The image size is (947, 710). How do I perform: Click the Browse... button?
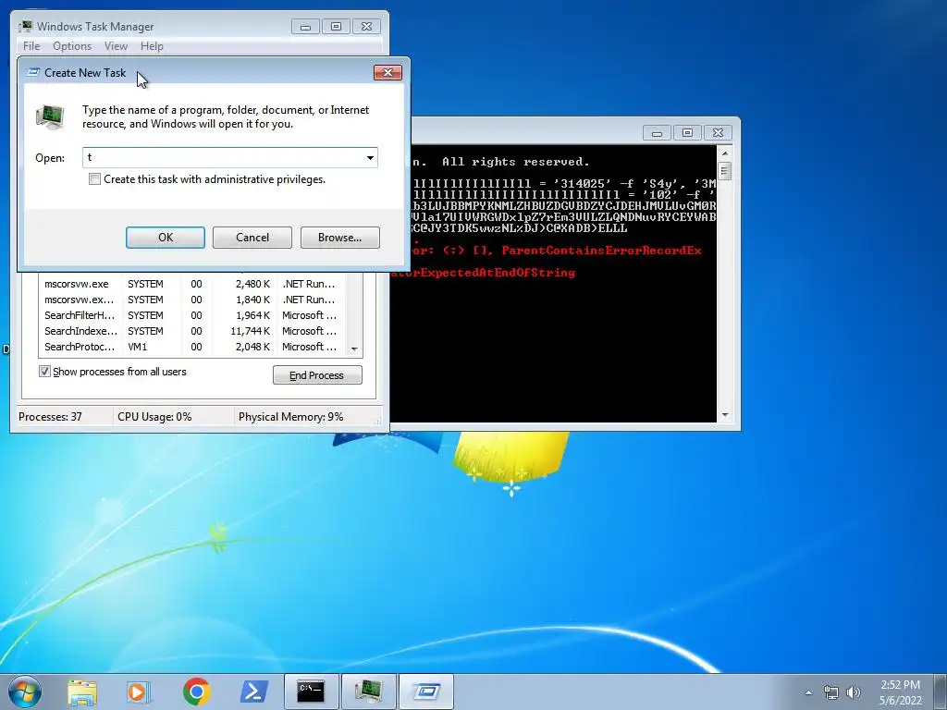coord(340,238)
